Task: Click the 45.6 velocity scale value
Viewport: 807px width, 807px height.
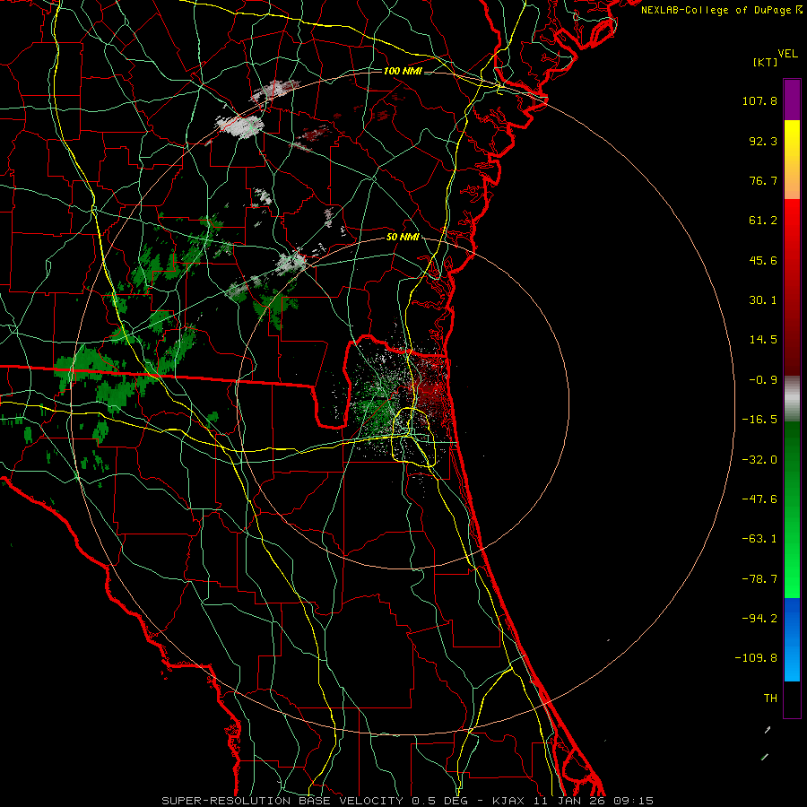Action: pos(763,260)
